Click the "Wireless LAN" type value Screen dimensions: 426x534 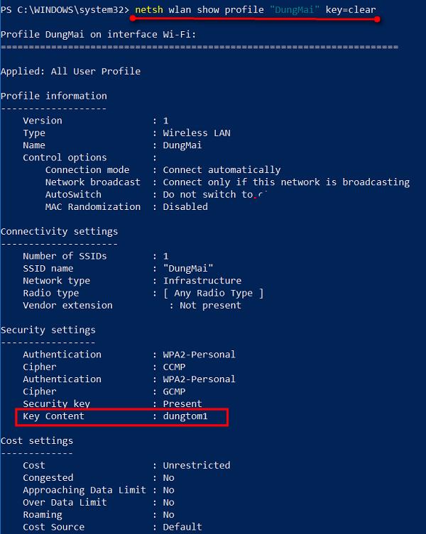[197, 133]
